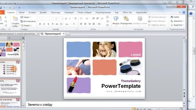Switch to Презентация1 document tab

(x=17, y=34)
